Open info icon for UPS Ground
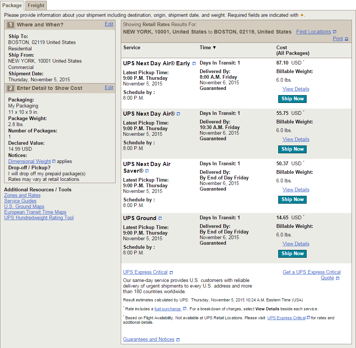 tap(160, 218)
